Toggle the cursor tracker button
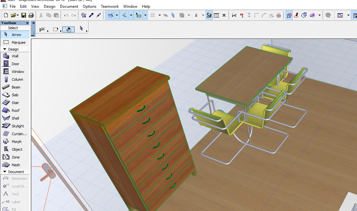This screenshot has height=211, width=357. (138, 15)
